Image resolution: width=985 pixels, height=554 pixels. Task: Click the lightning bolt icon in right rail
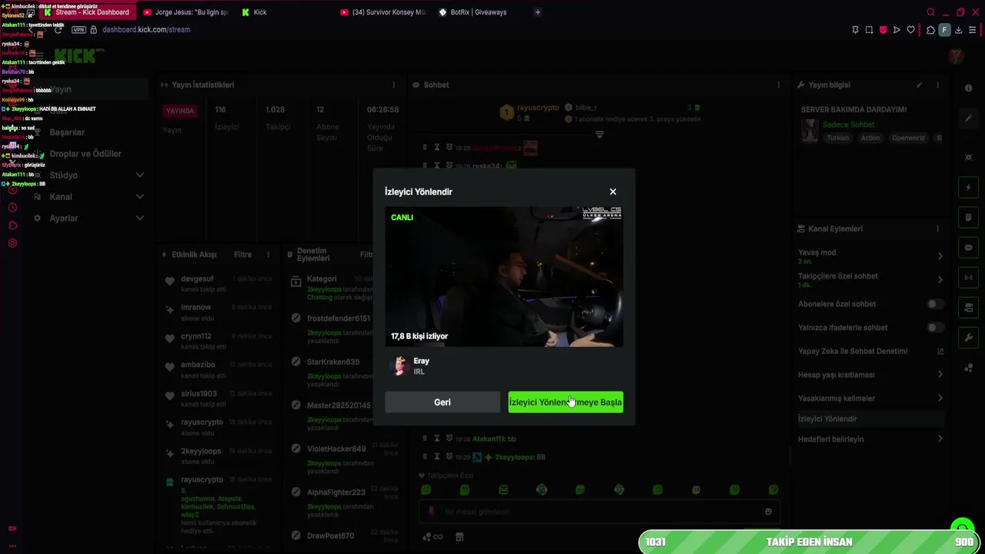(969, 188)
